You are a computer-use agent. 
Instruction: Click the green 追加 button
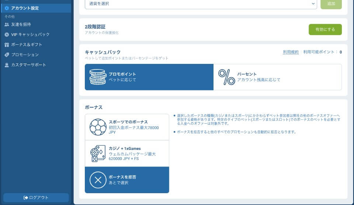(331, 4)
